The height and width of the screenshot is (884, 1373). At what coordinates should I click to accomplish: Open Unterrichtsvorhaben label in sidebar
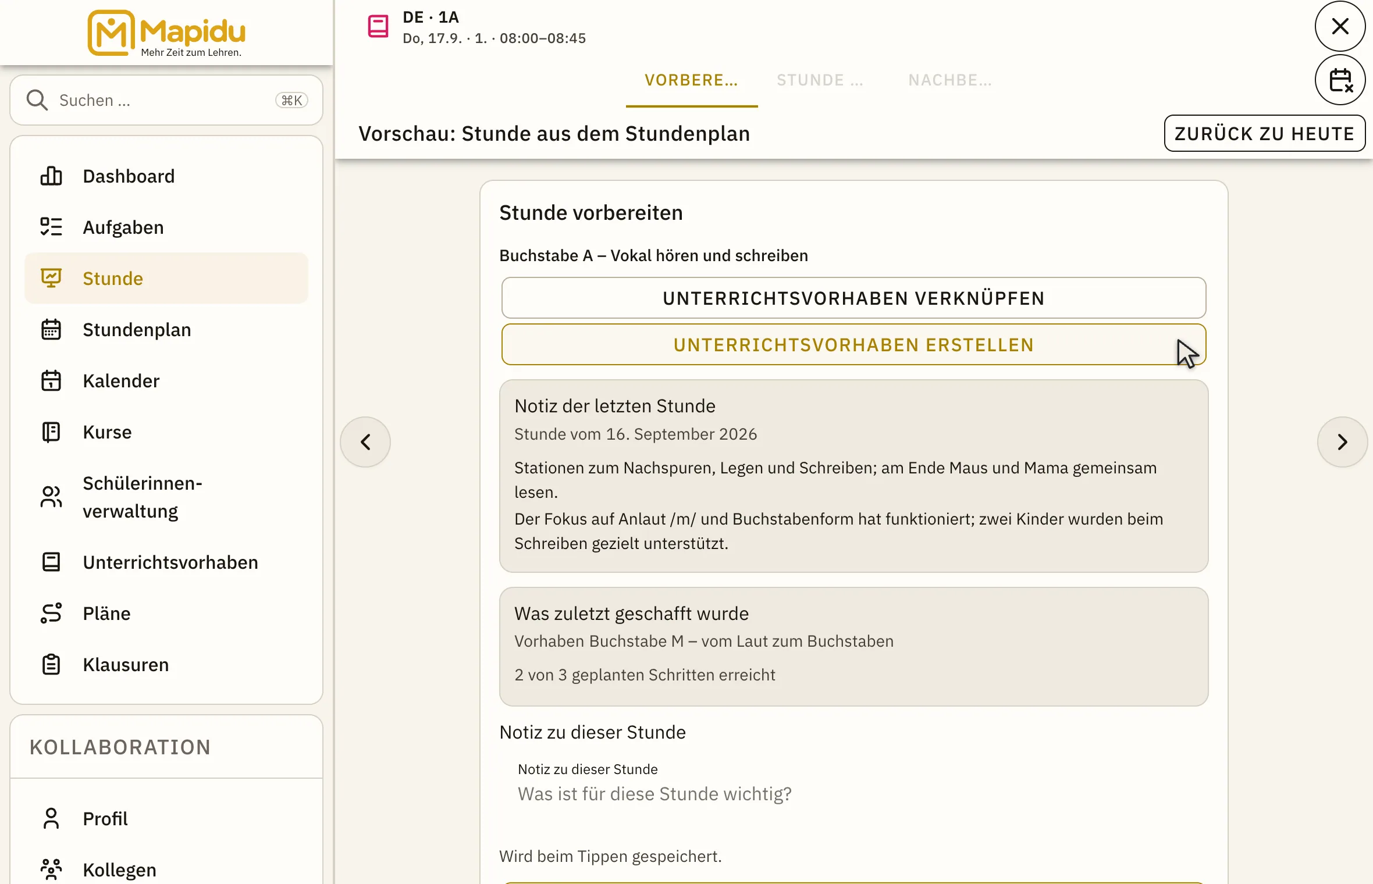pyautogui.click(x=170, y=562)
